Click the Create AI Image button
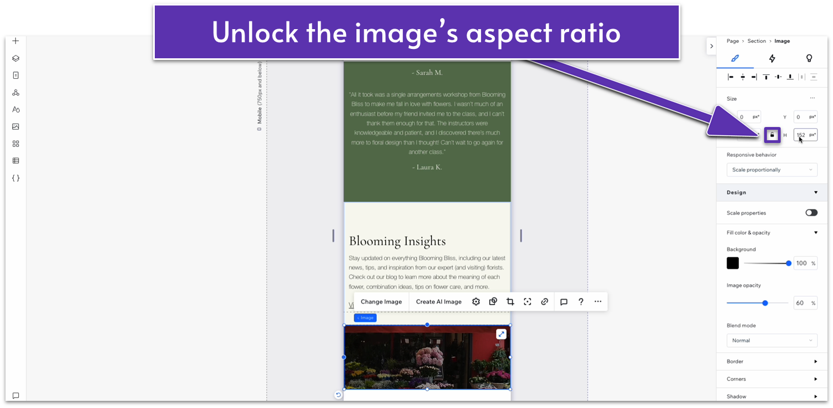 439,301
